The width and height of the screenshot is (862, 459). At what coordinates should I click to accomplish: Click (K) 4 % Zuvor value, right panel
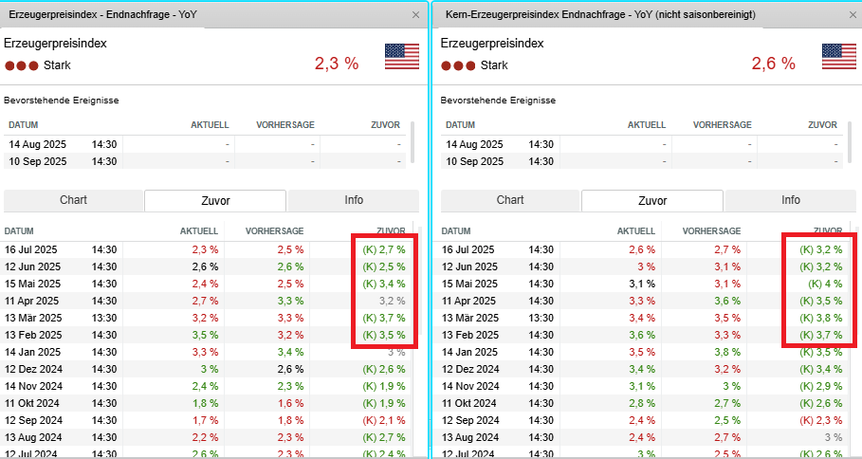click(x=825, y=284)
